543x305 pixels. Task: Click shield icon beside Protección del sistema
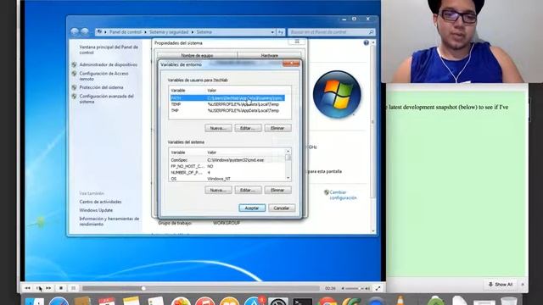click(x=74, y=87)
